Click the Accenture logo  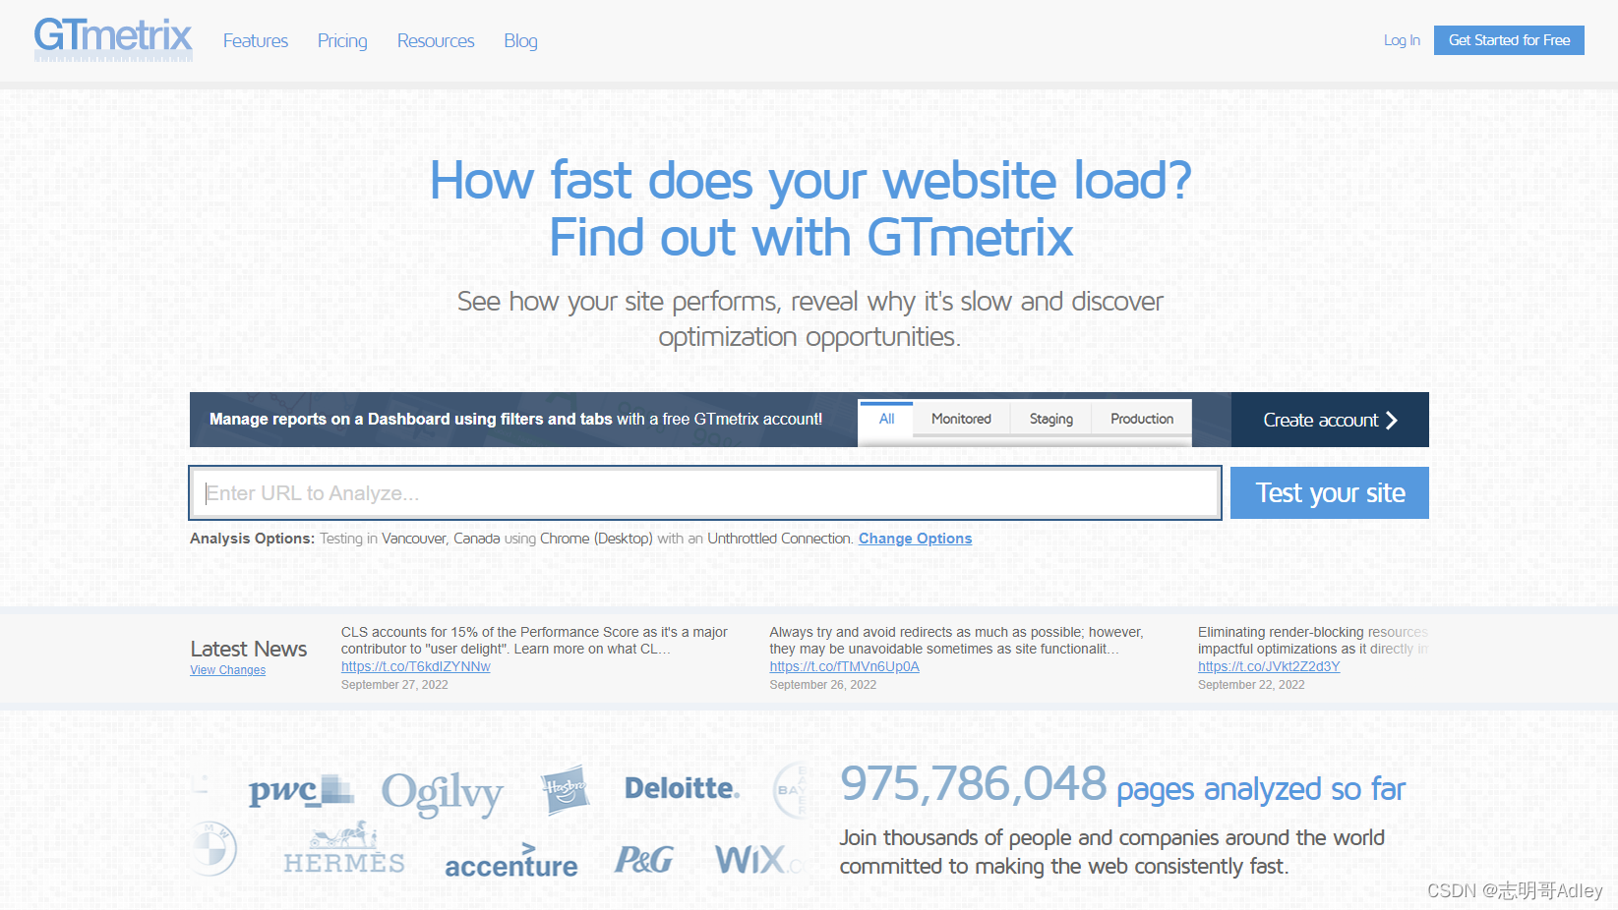pos(510,861)
